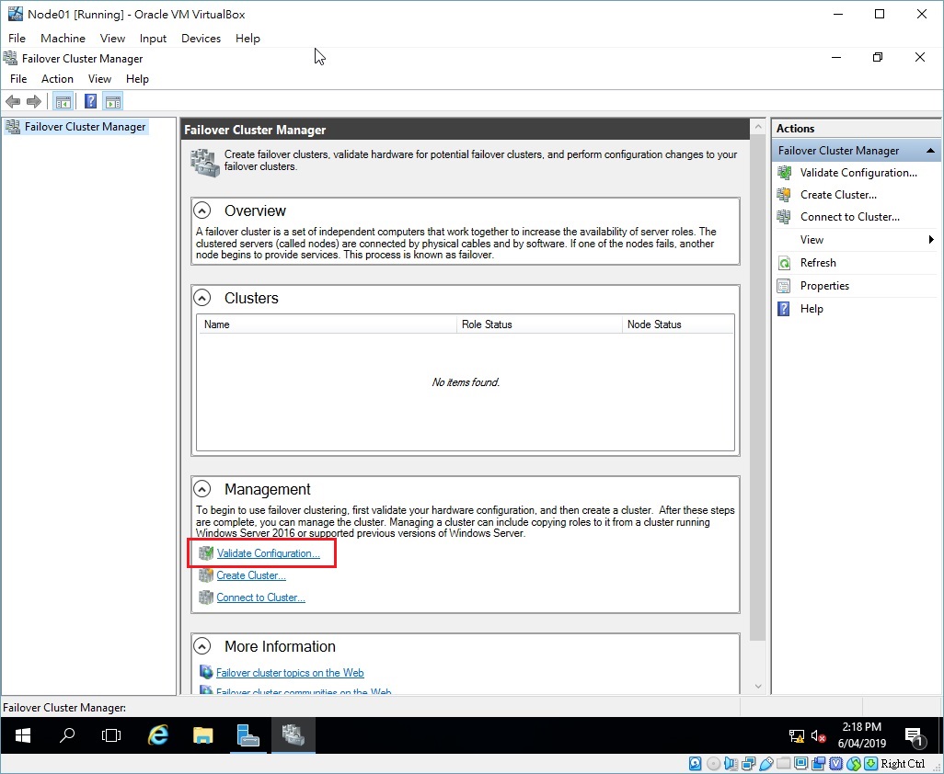Click the Back arrow toolbar icon

pyautogui.click(x=13, y=102)
